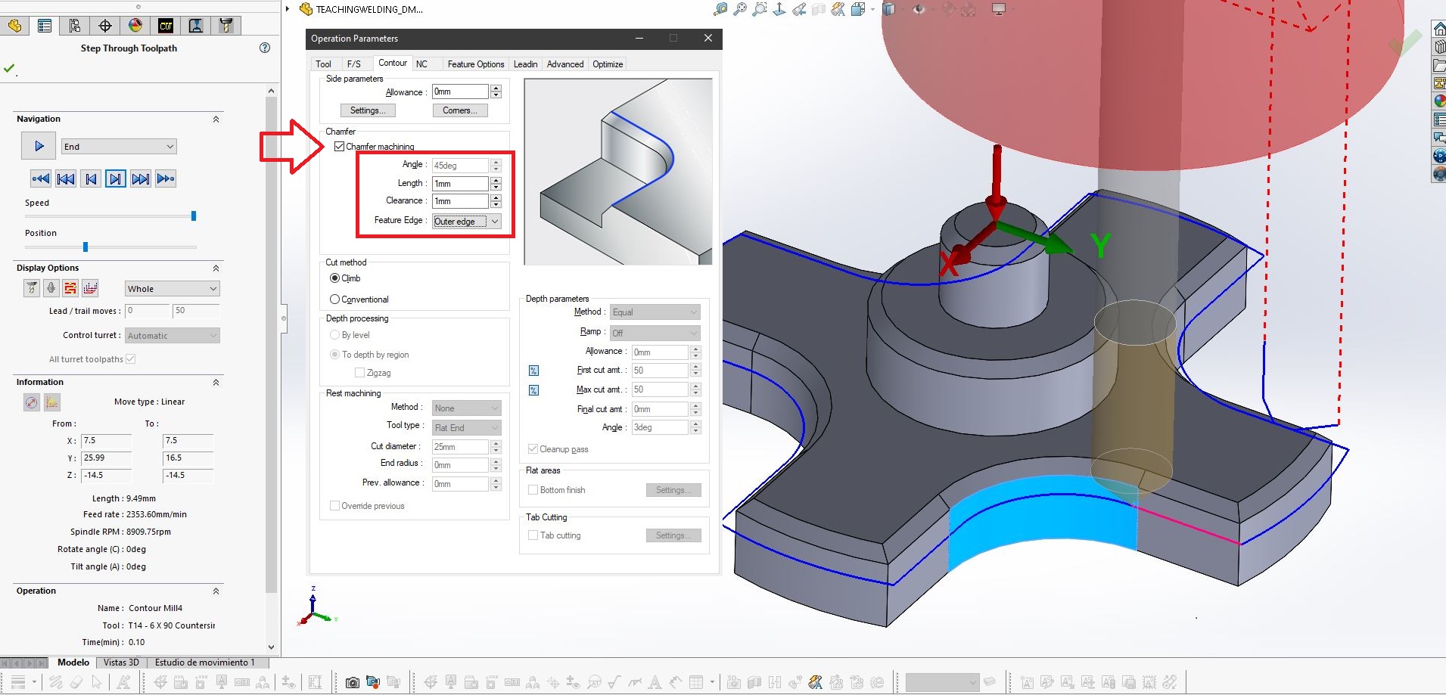Open Step Through Toolpath help
The width and height of the screenshot is (1446, 695).
coord(265,48)
